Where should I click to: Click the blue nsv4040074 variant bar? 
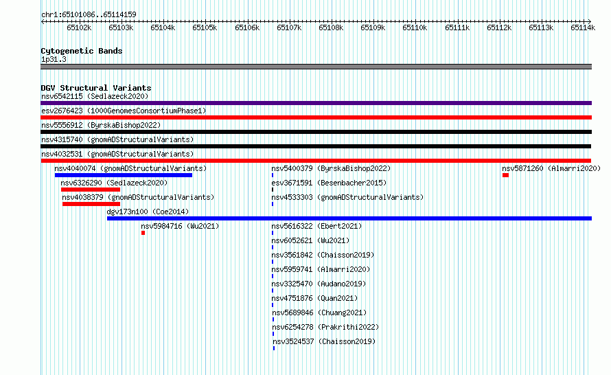[x=124, y=175]
